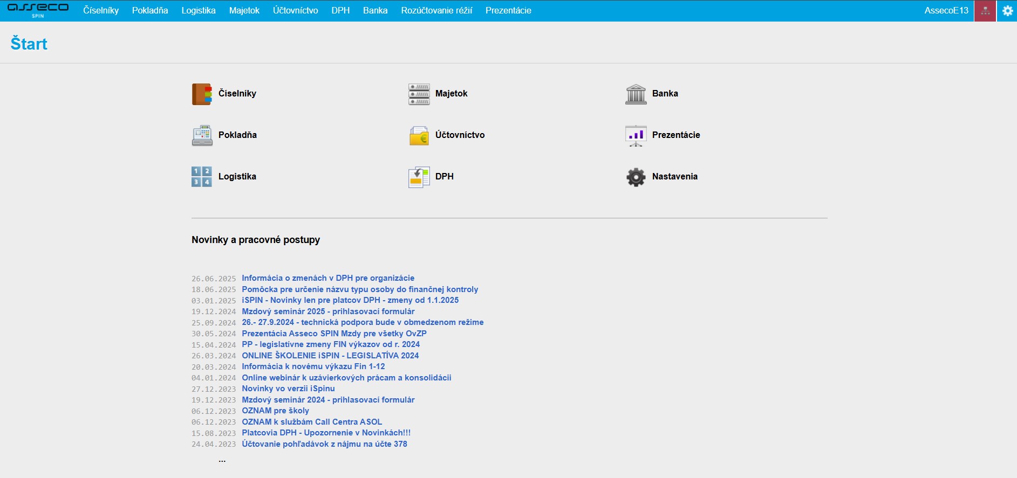Viewport: 1017px width, 478px height.
Task: Open the Logistika numbered grid icon
Action: [202, 177]
